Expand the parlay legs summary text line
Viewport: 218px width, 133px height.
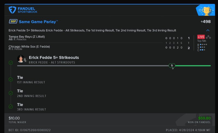pos(92,30)
